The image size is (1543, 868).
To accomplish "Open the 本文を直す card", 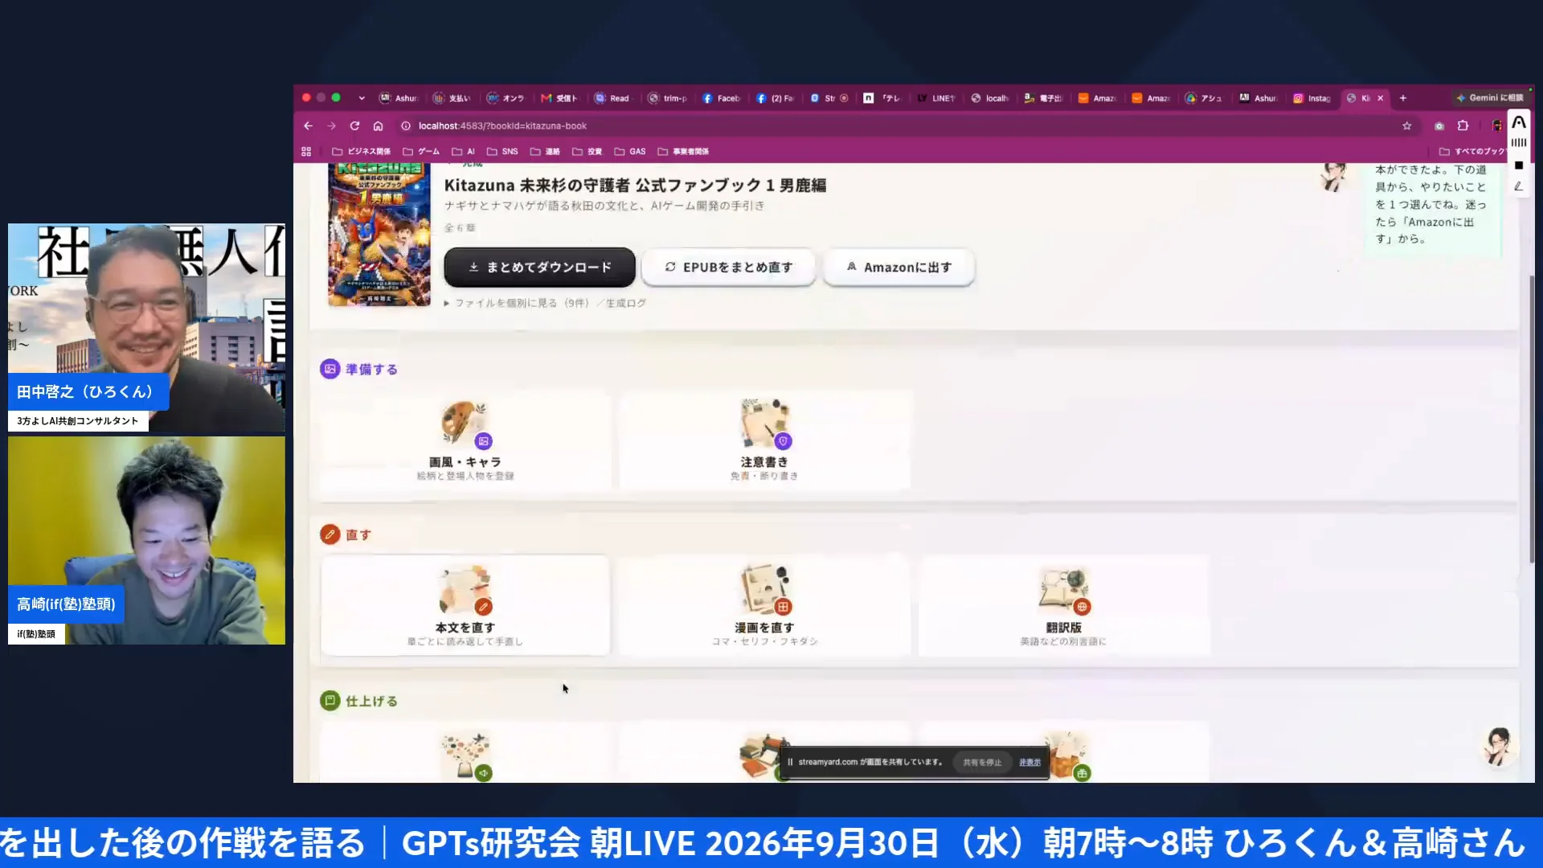I will [x=465, y=605].
